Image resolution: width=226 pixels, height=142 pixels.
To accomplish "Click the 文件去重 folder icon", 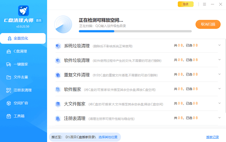I will [x=9, y=77].
